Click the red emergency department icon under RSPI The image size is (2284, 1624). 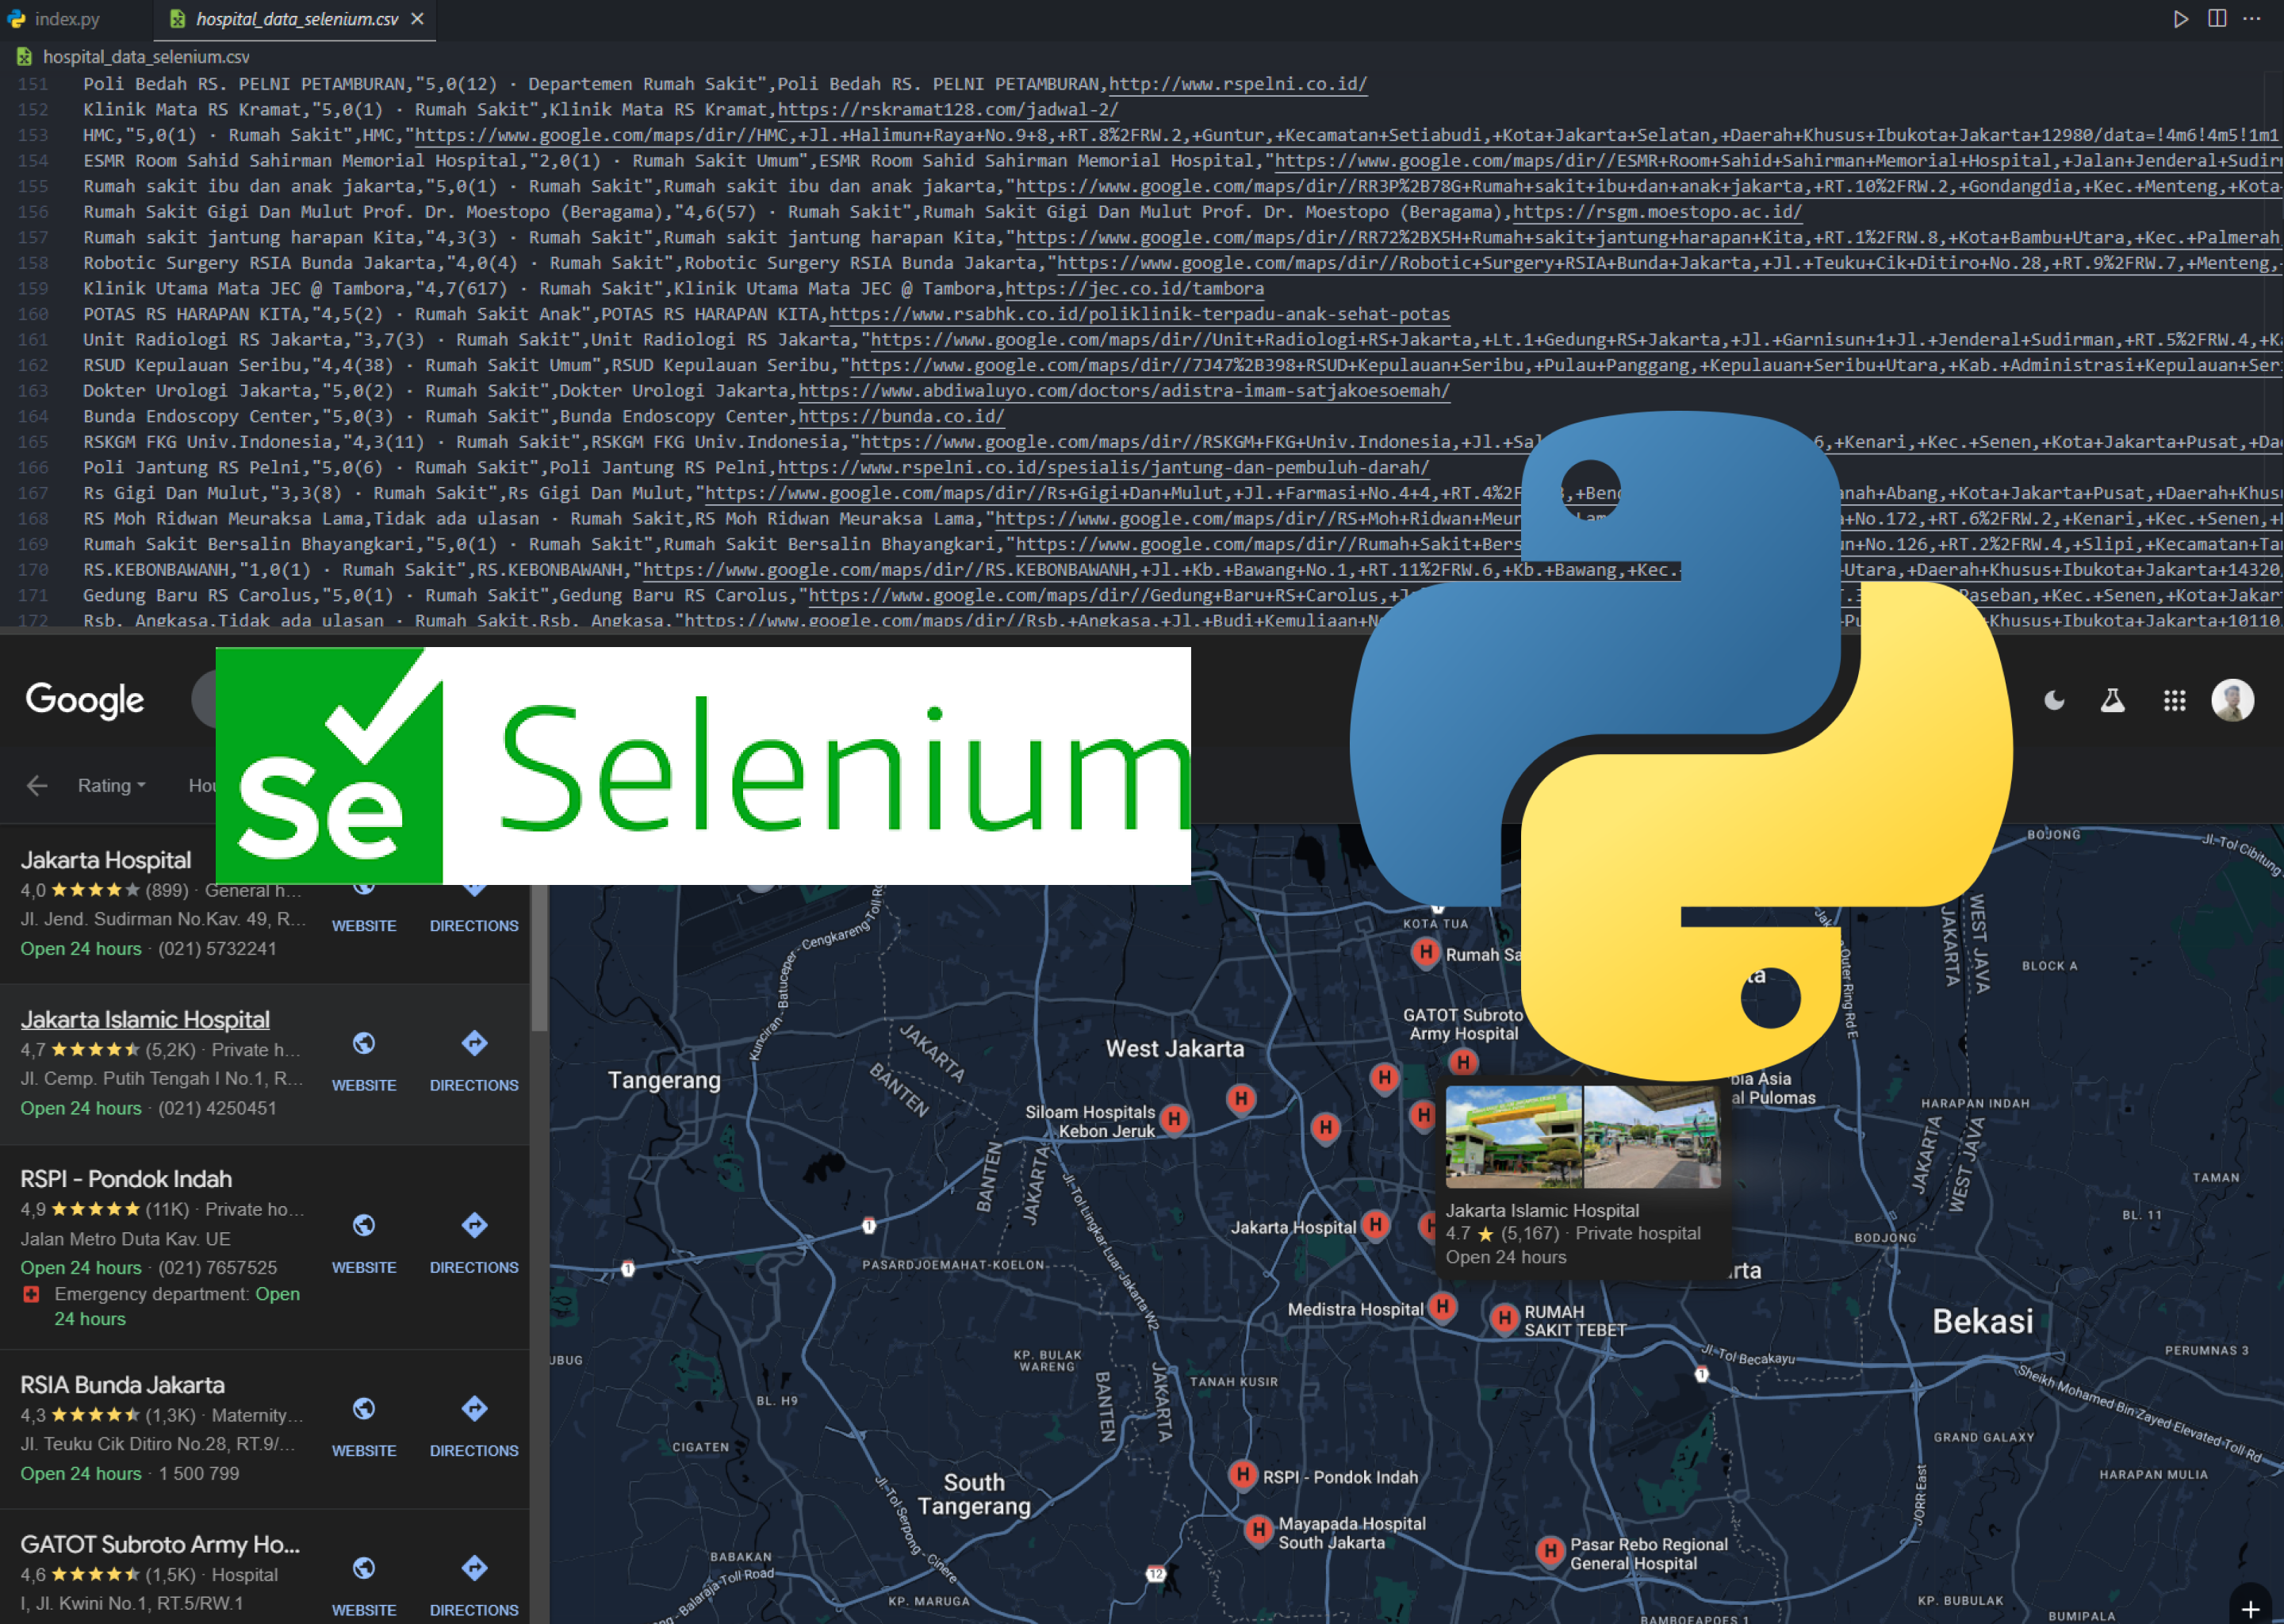pyautogui.click(x=31, y=1294)
